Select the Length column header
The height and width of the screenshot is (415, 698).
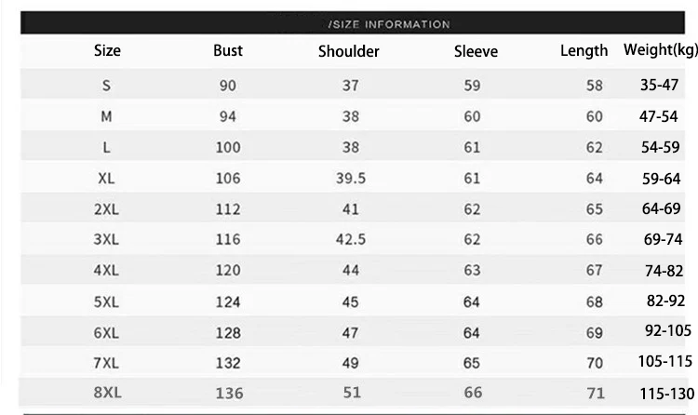[x=584, y=51]
